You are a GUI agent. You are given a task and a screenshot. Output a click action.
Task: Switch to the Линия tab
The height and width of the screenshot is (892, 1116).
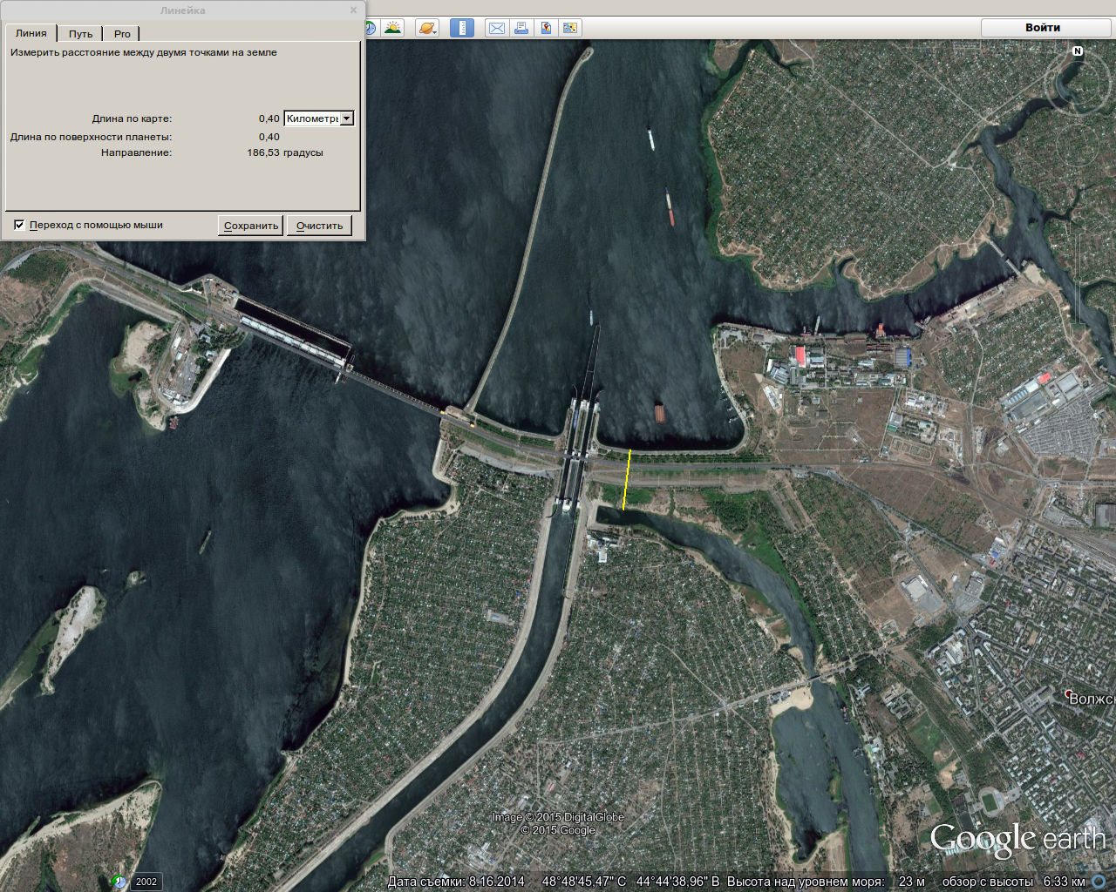click(x=31, y=33)
